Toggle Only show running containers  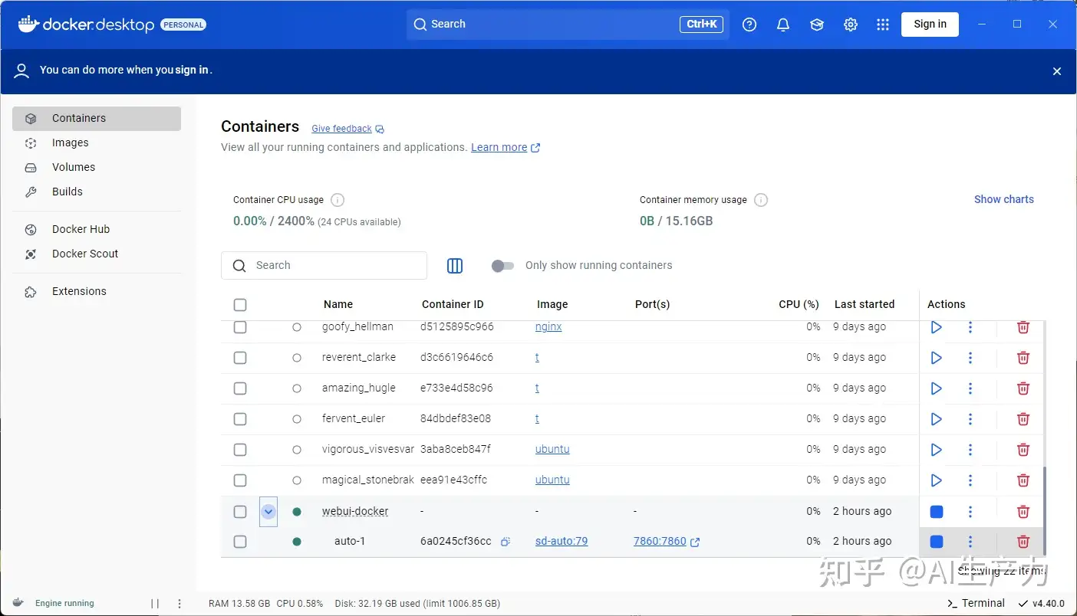click(x=502, y=266)
